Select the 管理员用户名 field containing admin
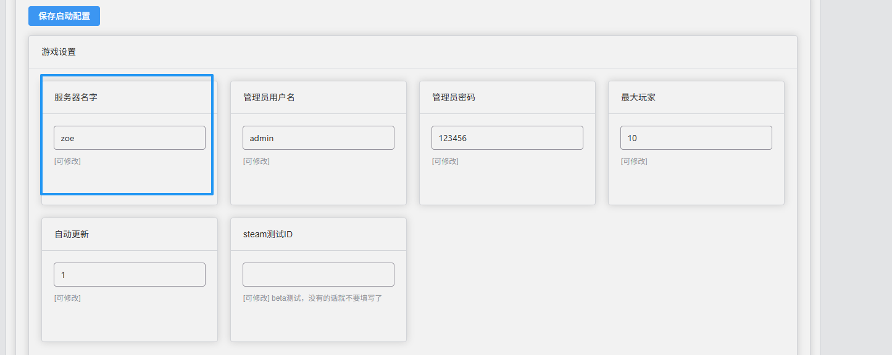The height and width of the screenshot is (355, 892). 319,138
